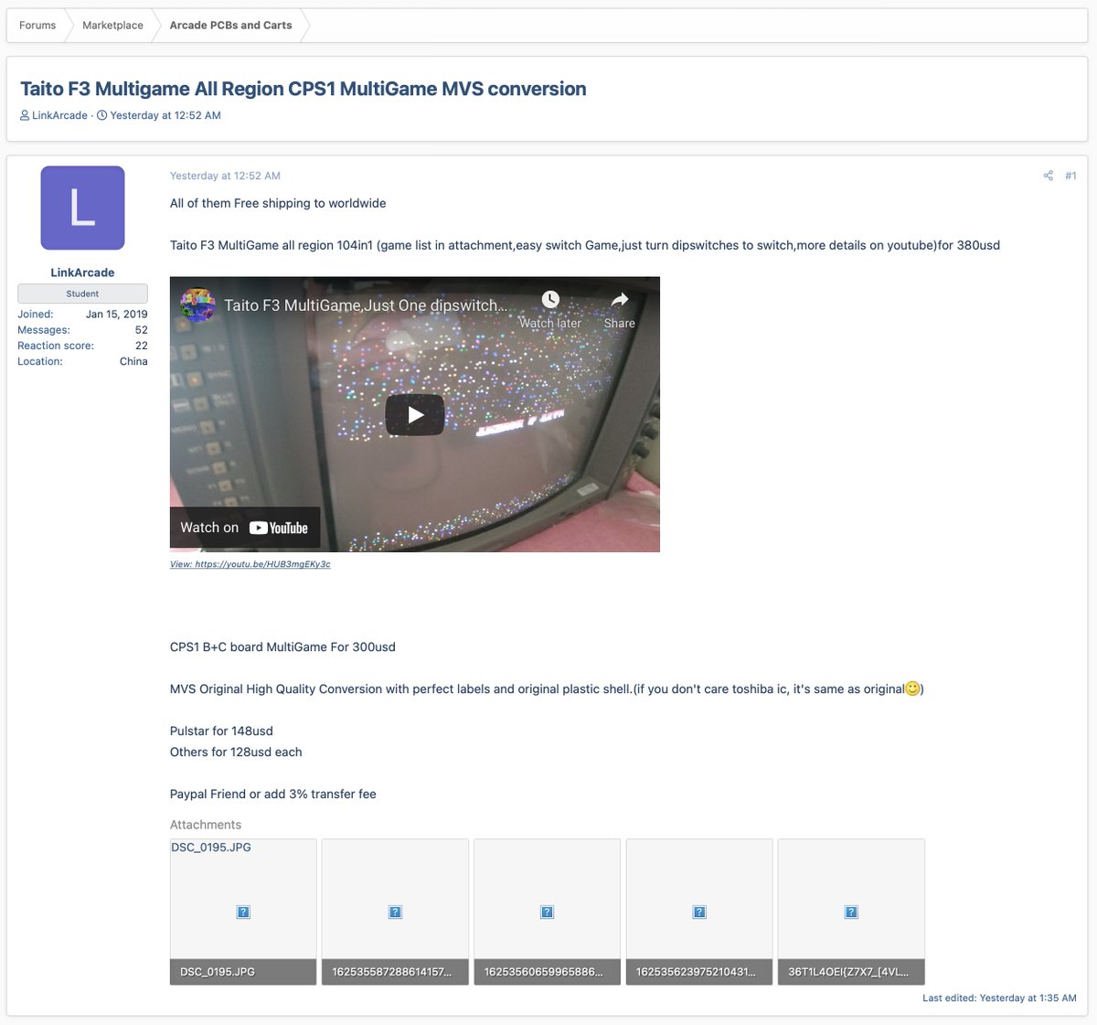Click the Share arrow on the video
This screenshot has width=1097, height=1025.
pos(620,300)
